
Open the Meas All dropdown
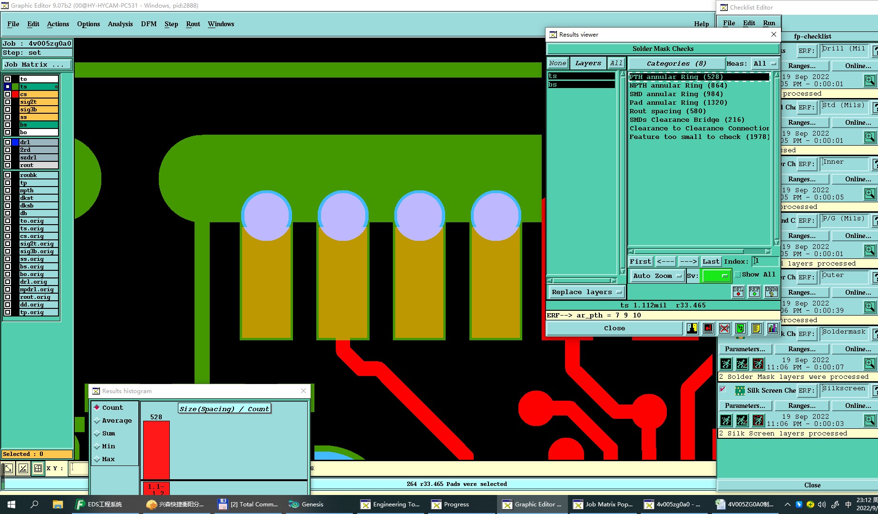click(x=765, y=63)
